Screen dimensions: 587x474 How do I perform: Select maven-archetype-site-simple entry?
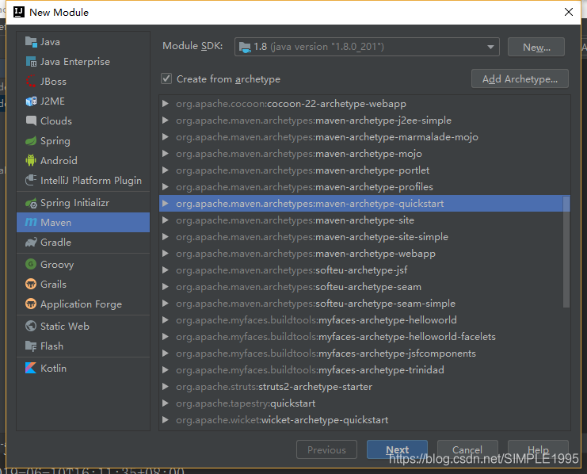tap(364, 237)
